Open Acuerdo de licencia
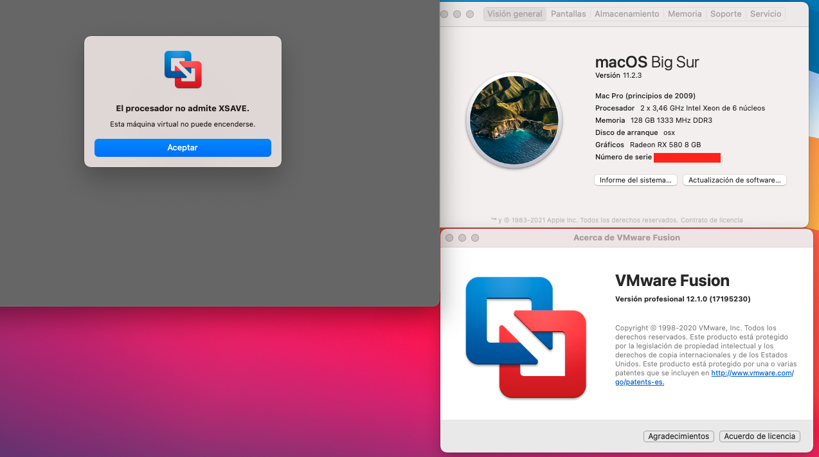This screenshot has height=457, width=819. pyautogui.click(x=760, y=436)
